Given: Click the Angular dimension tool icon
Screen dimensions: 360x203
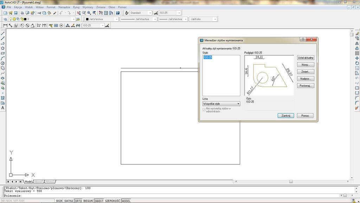Looking at the screenshot, I should 33,25.
